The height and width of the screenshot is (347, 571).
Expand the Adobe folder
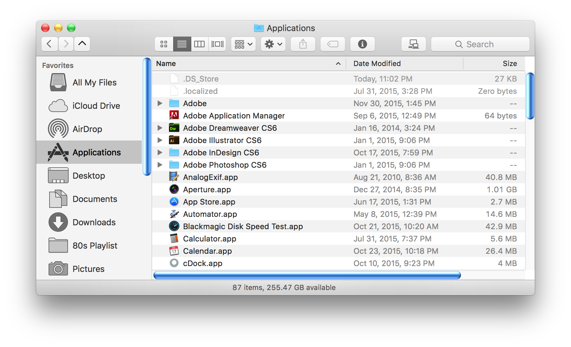(160, 103)
